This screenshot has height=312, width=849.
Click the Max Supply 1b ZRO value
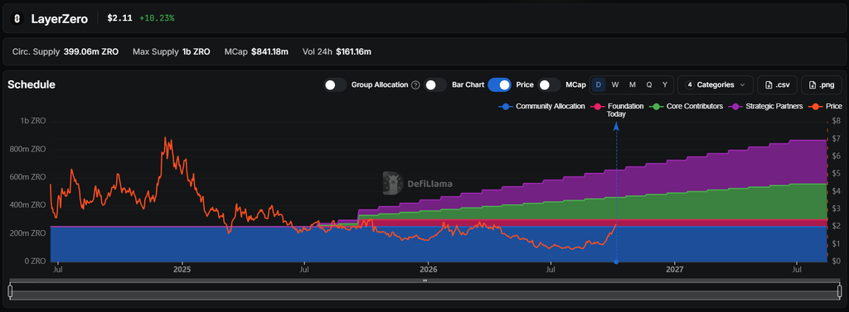point(196,52)
